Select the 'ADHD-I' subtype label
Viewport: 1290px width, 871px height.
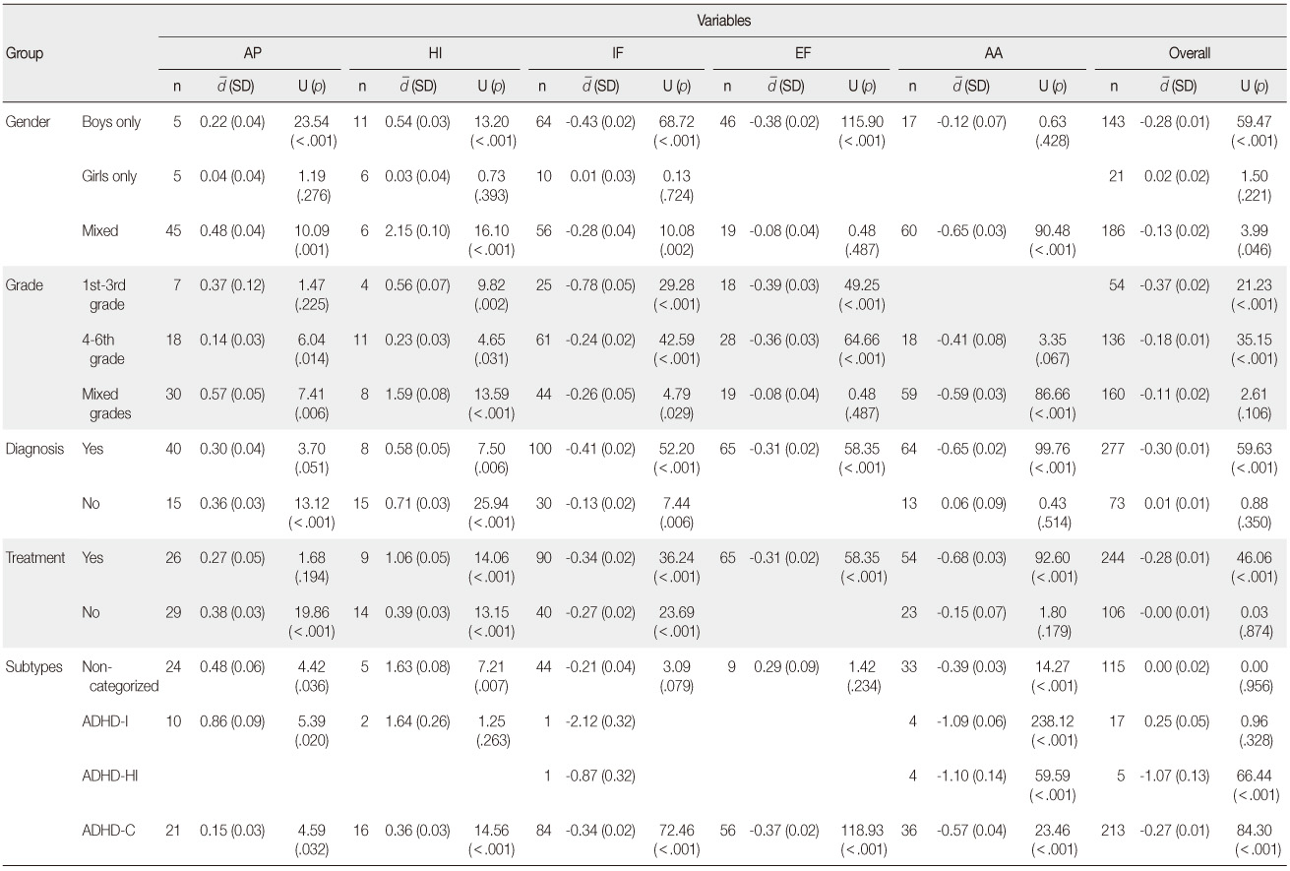104,721
